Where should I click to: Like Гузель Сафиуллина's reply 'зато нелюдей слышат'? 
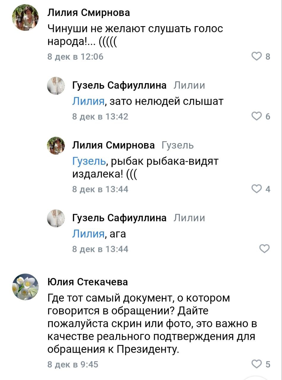pyautogui.click(x=256, y=115)
